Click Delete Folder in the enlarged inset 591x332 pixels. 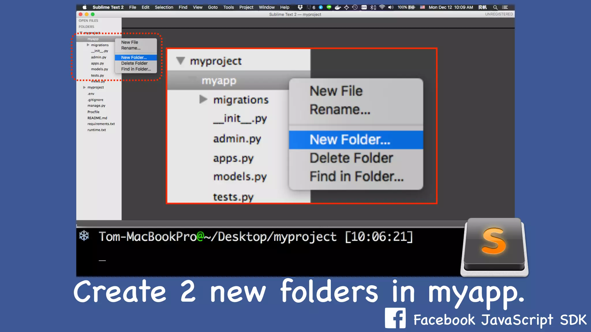(x=356, y=158)
